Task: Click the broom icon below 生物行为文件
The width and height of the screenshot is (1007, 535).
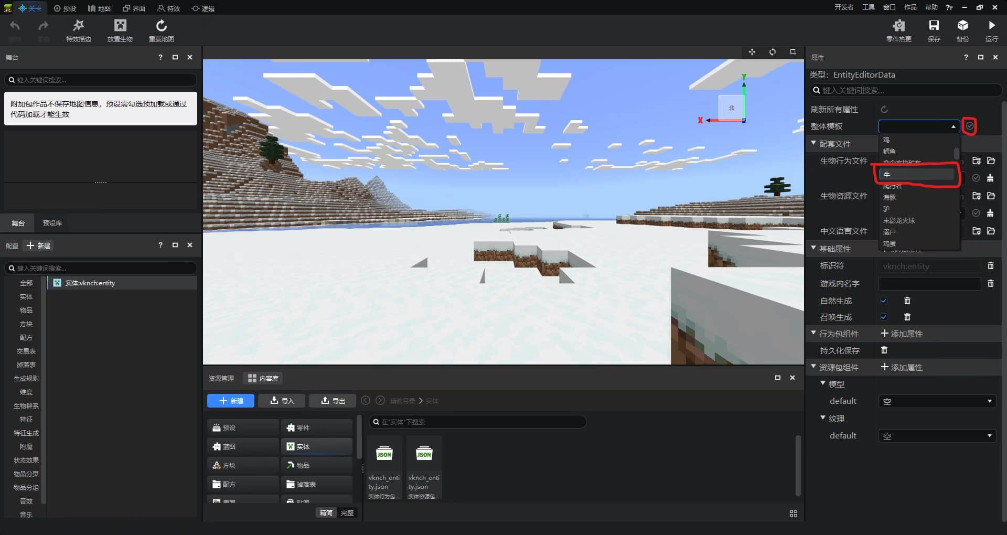Action: (990, 178)
